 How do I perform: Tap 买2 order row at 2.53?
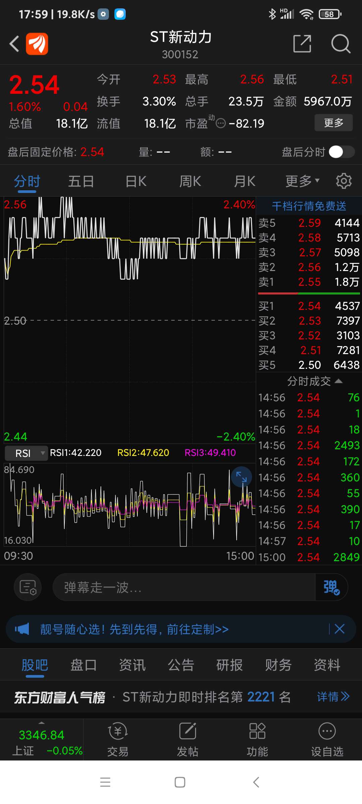click(309, 321)
